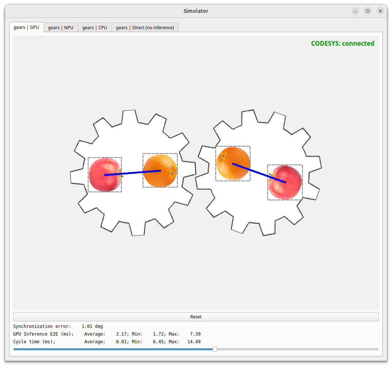
Task: Click the CODESYS: connected status text
Action: [x=343, y=43]
